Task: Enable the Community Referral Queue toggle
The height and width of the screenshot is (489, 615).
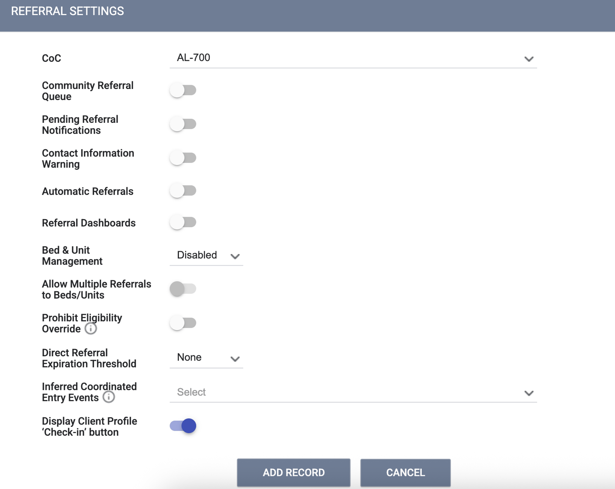Action: pos(183,90)
